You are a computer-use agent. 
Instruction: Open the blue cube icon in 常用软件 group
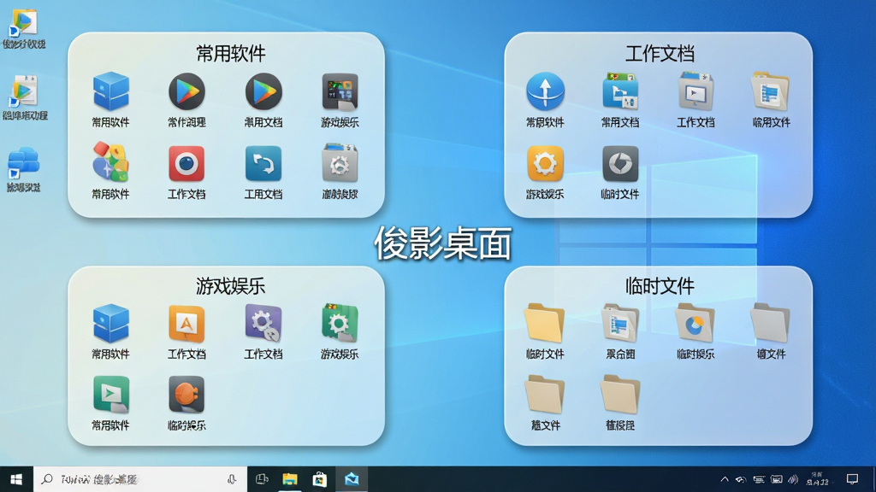[110, 91]
